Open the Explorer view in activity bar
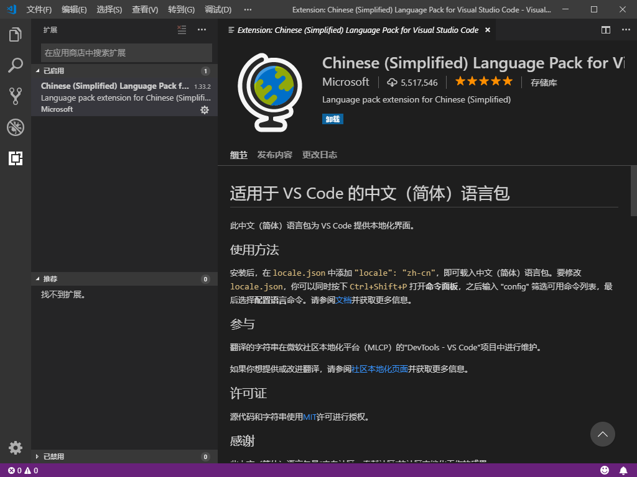Screen dimensions: 637x477 tap(16, 35)
